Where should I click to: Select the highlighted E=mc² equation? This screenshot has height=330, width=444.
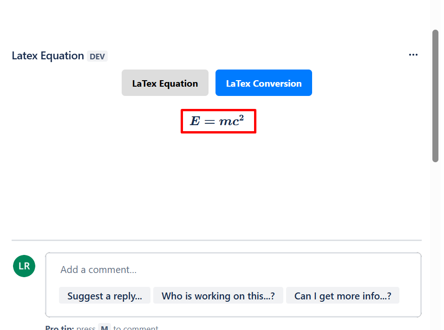(x=218, y=121)
